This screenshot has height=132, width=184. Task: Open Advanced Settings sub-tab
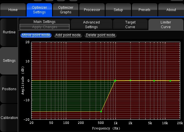91,25
